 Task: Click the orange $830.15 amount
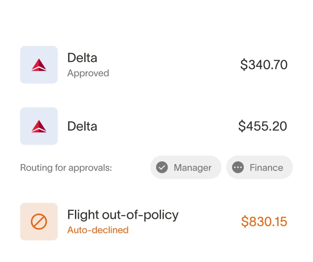click(264, 221)
